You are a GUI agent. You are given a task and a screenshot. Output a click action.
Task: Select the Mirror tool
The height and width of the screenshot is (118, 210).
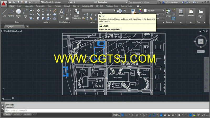coord(43,14)
